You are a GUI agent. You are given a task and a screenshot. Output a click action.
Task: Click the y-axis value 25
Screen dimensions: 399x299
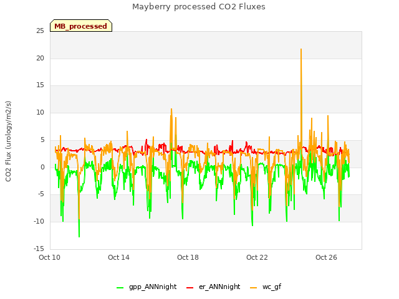tap(40, 31)
